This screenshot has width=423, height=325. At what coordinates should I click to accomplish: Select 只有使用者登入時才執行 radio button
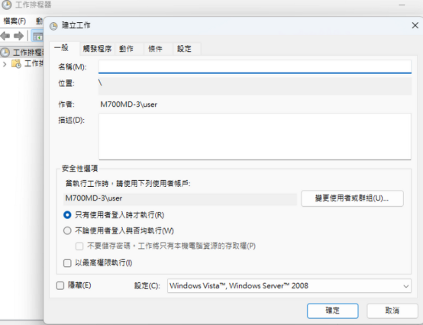click(67, 215)
